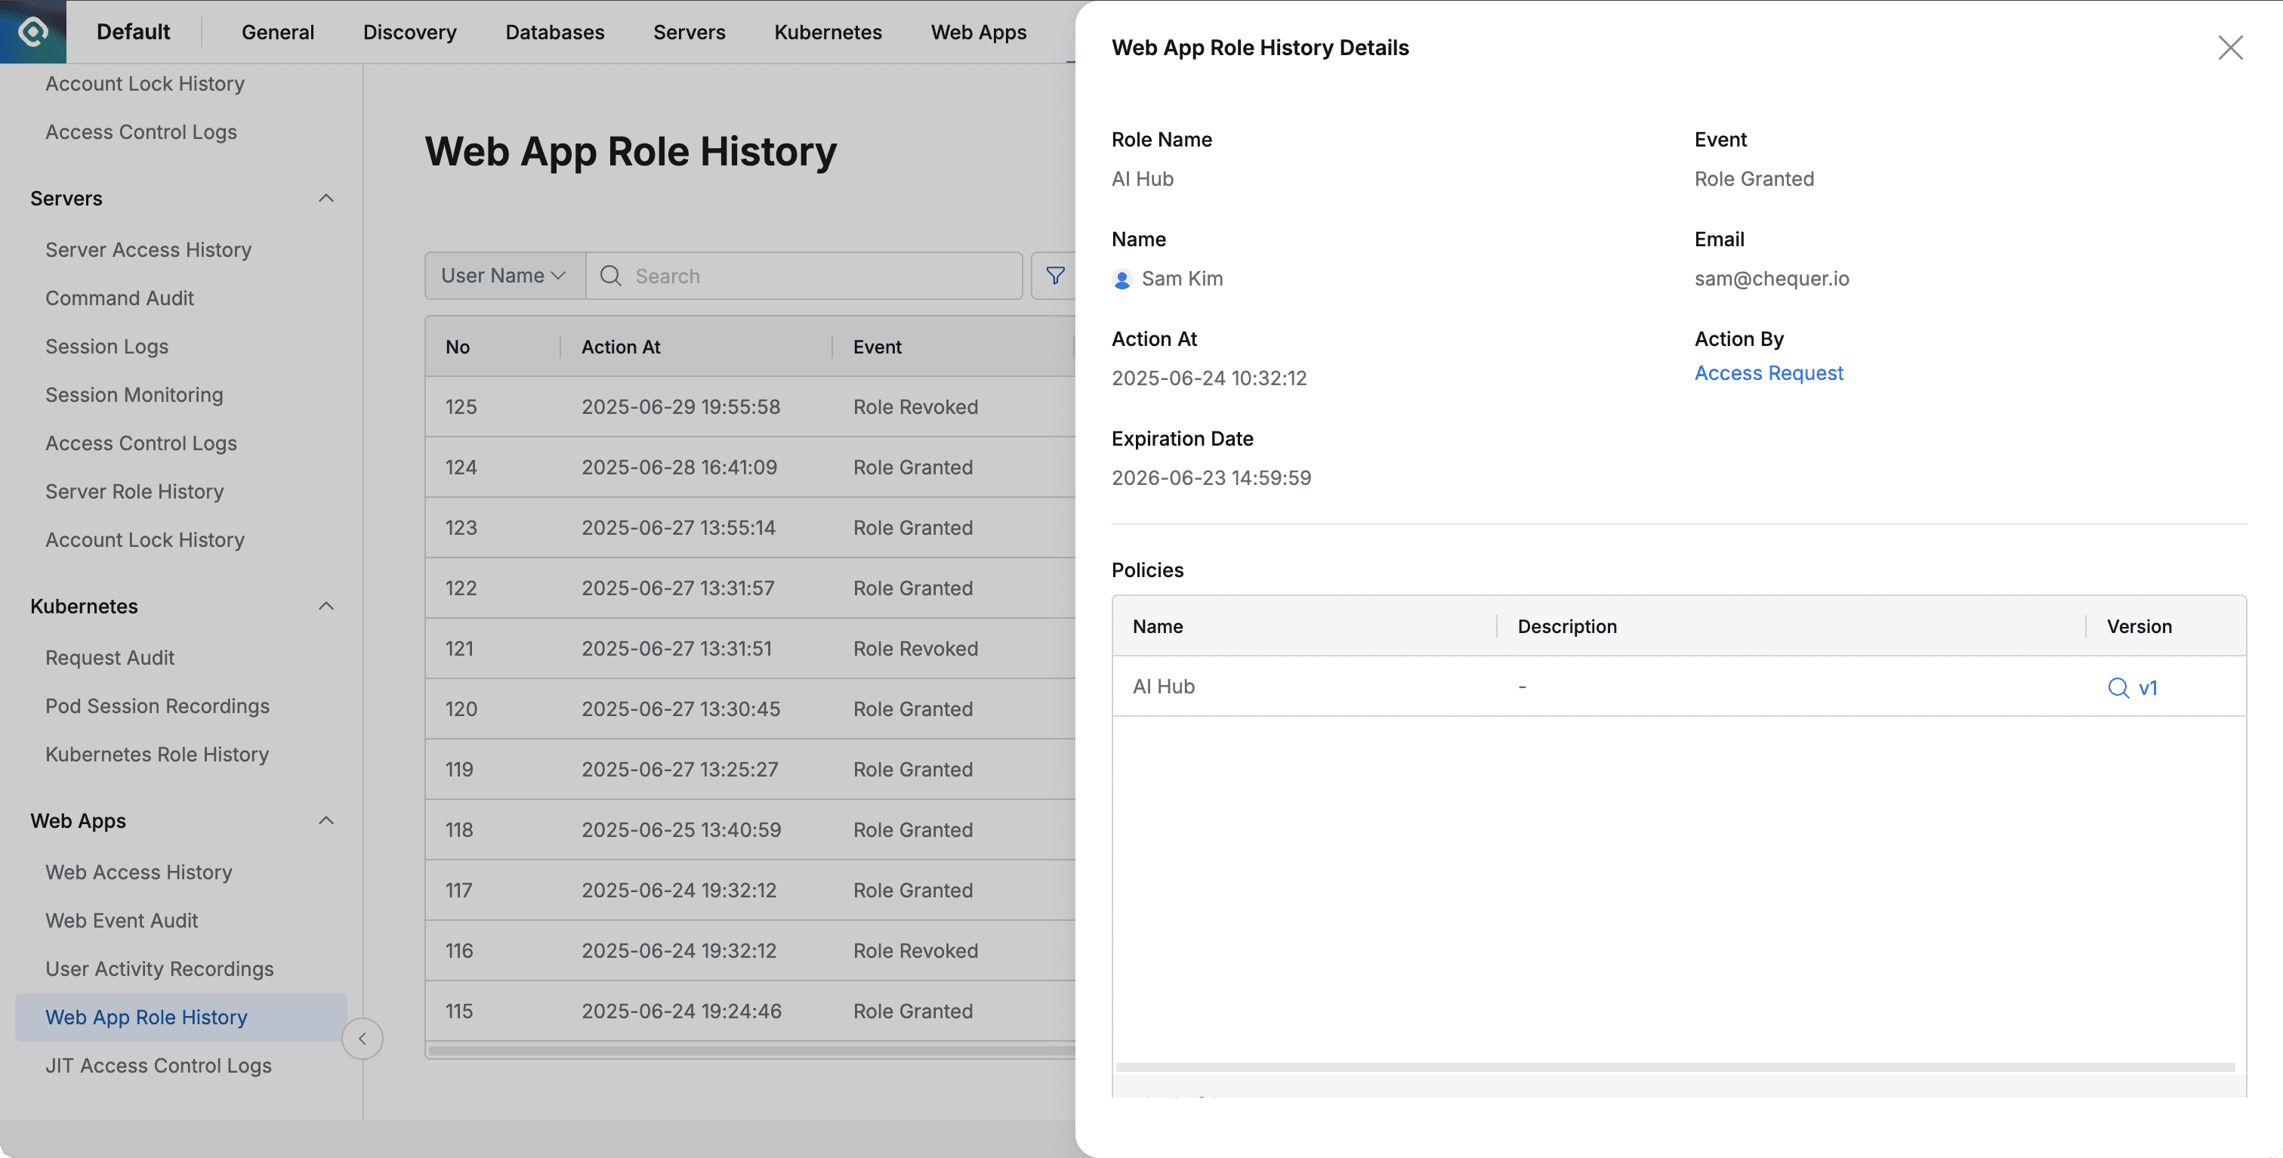The height and width of the screenshot is (1158, 2283).
Task: Click inside the Search input field
Action: pyautogui.click(x=798, y=276)
